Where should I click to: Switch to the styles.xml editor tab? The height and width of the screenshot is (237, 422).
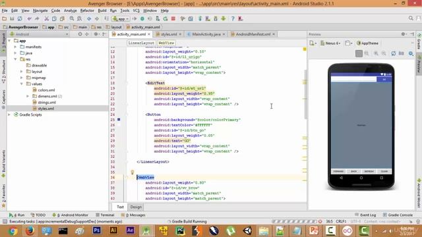[x=169, y=34]
